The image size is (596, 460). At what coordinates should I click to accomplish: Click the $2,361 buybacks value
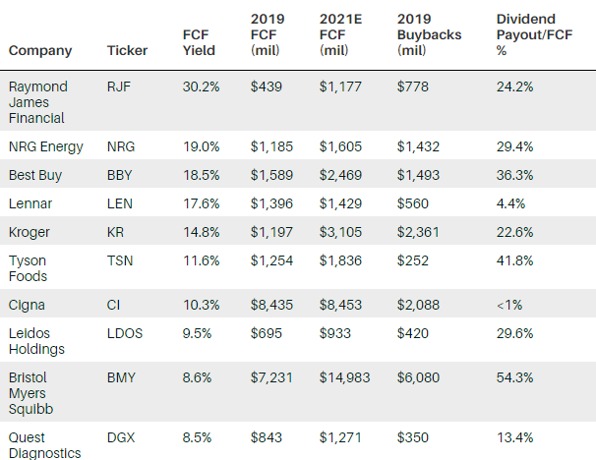(418, 232)
